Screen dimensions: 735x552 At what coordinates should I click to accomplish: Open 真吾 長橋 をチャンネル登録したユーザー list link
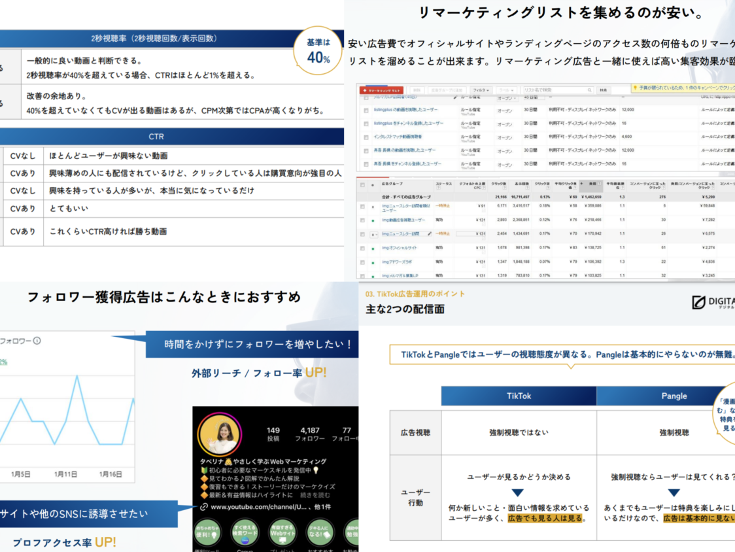pos(407,164)
